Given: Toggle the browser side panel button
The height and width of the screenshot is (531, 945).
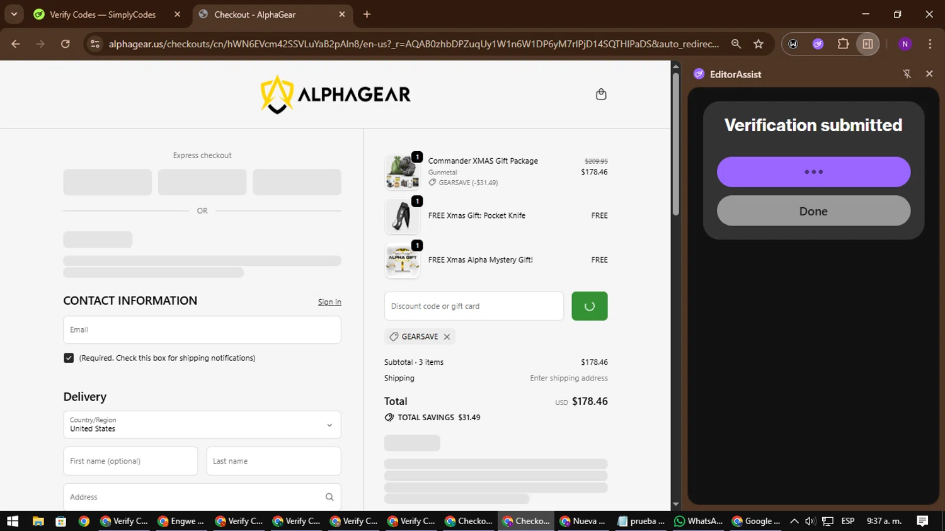Looking at the screenshot, I should [x=868, y=44].
